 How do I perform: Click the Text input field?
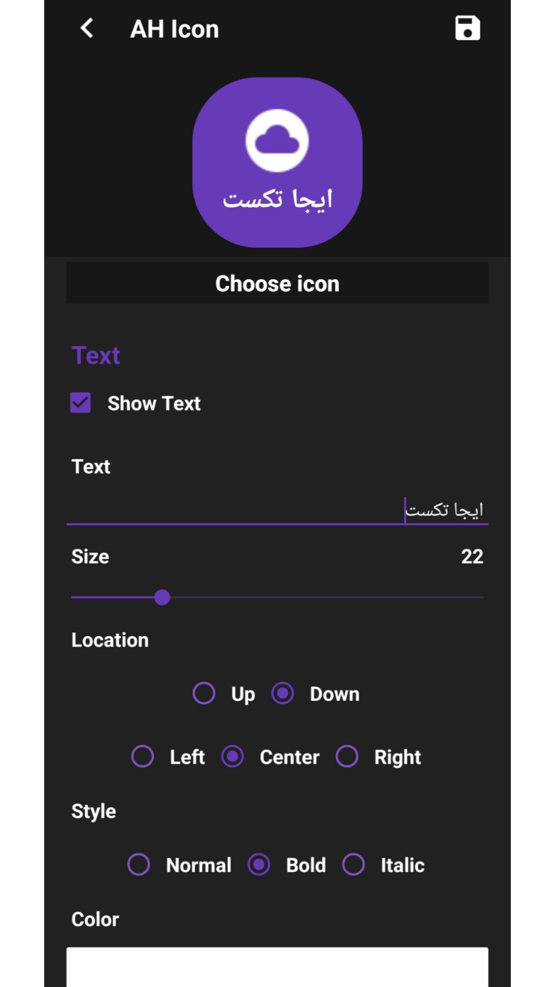click(277, 510)
